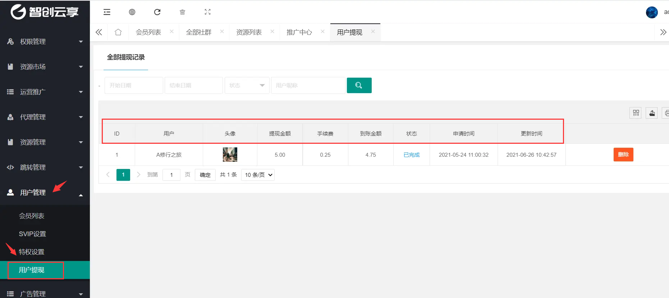The image size is (669, 298).
Task: Click the 4.75 amount cell
Action: point(371,155)
